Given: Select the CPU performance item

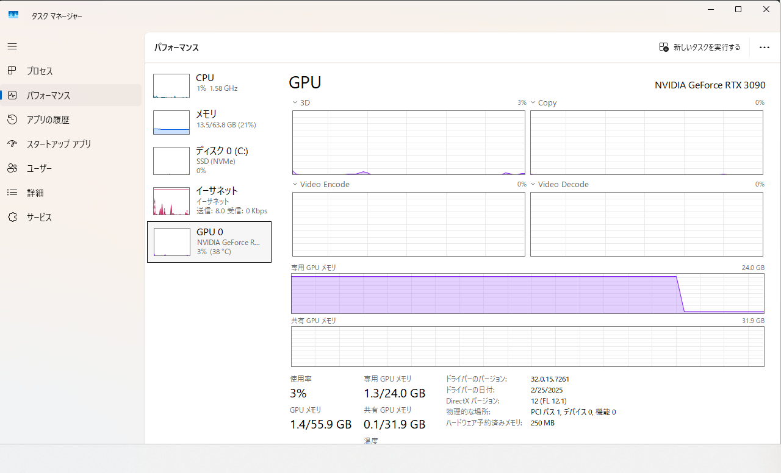Looking at the screenshot, I should [x=209, y=86].
